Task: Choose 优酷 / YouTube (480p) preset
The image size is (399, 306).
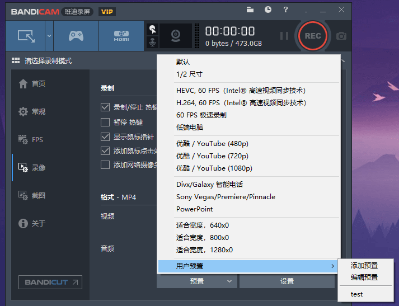Action: tap(248, 144)
